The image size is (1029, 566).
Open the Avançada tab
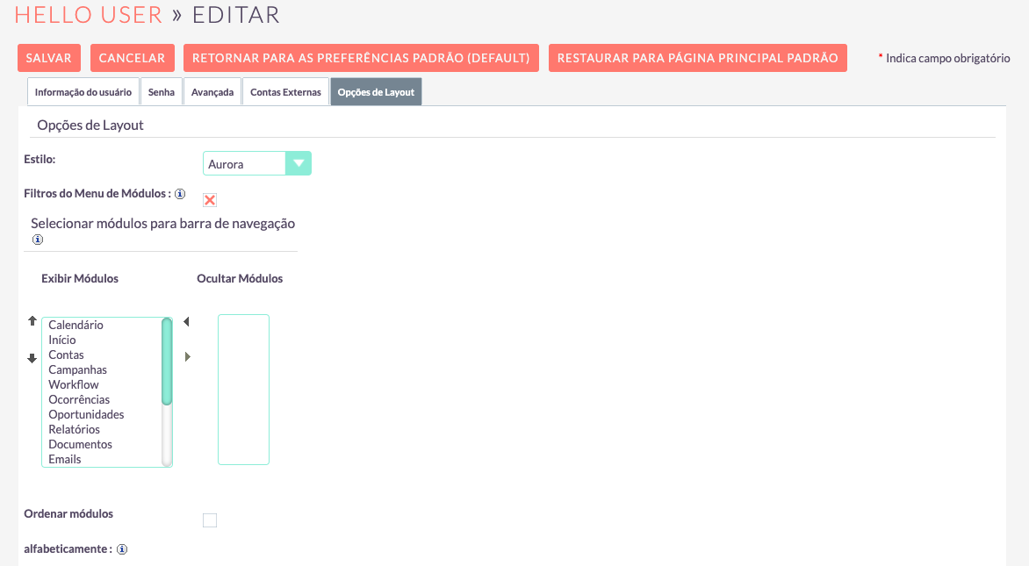coord(212,92)
